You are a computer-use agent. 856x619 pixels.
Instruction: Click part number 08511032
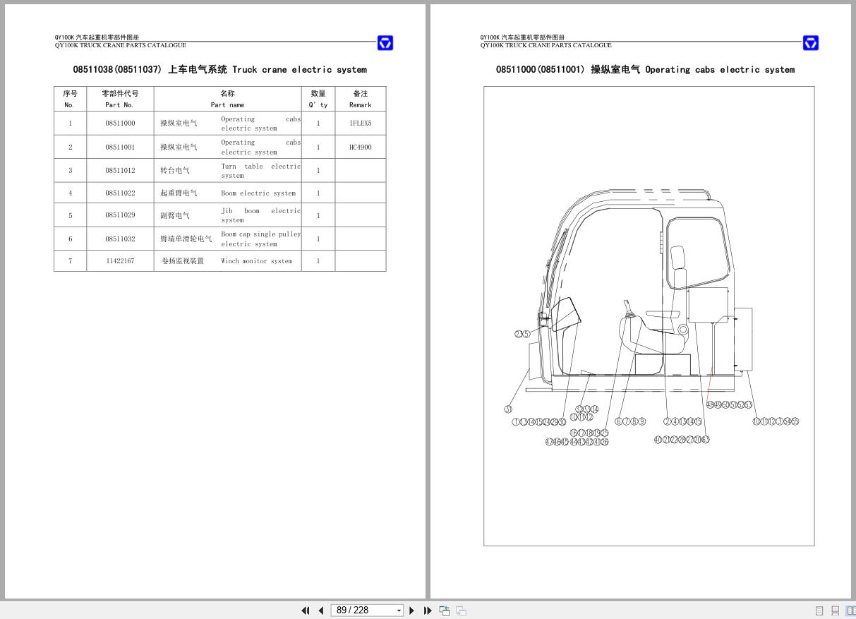[120, 239]
